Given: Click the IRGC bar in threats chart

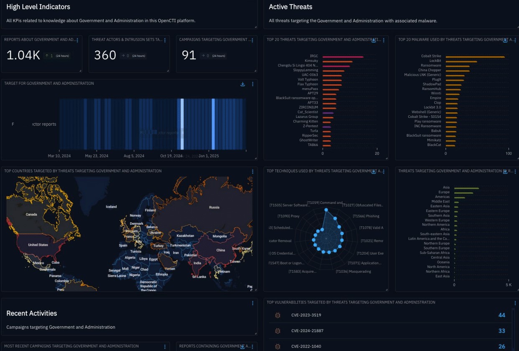Looking at the screenshot, I should pyautogui.click(x=343, y=57).
